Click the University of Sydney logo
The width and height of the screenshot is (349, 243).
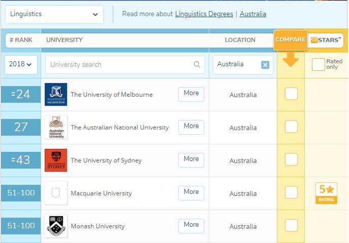(56, 160)
